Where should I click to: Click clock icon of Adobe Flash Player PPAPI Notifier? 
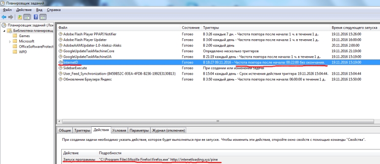coord(60,34)
